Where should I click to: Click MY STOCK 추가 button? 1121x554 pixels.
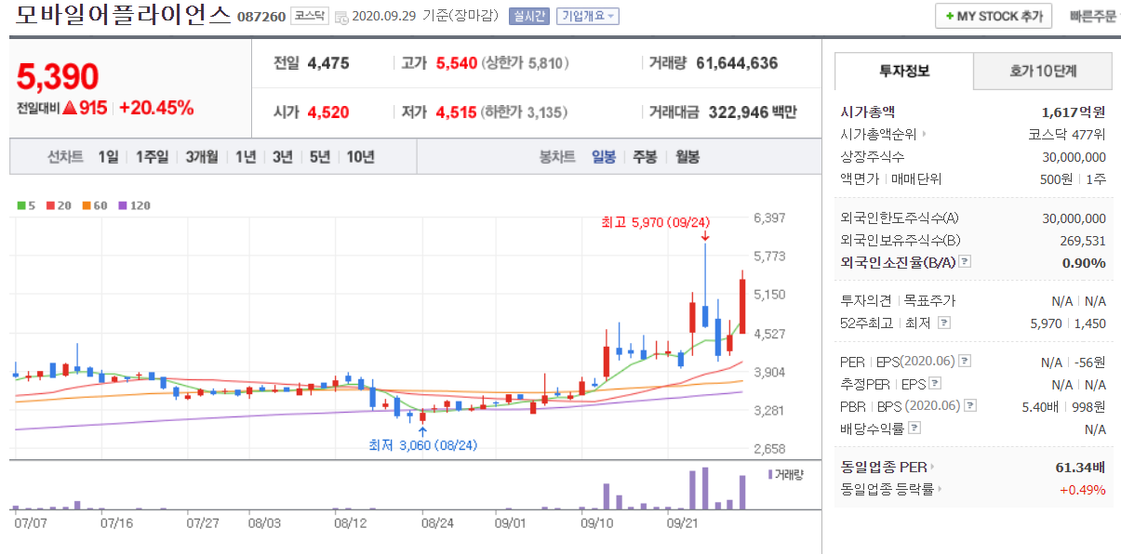pyautogui.click(x=994, y=17)
